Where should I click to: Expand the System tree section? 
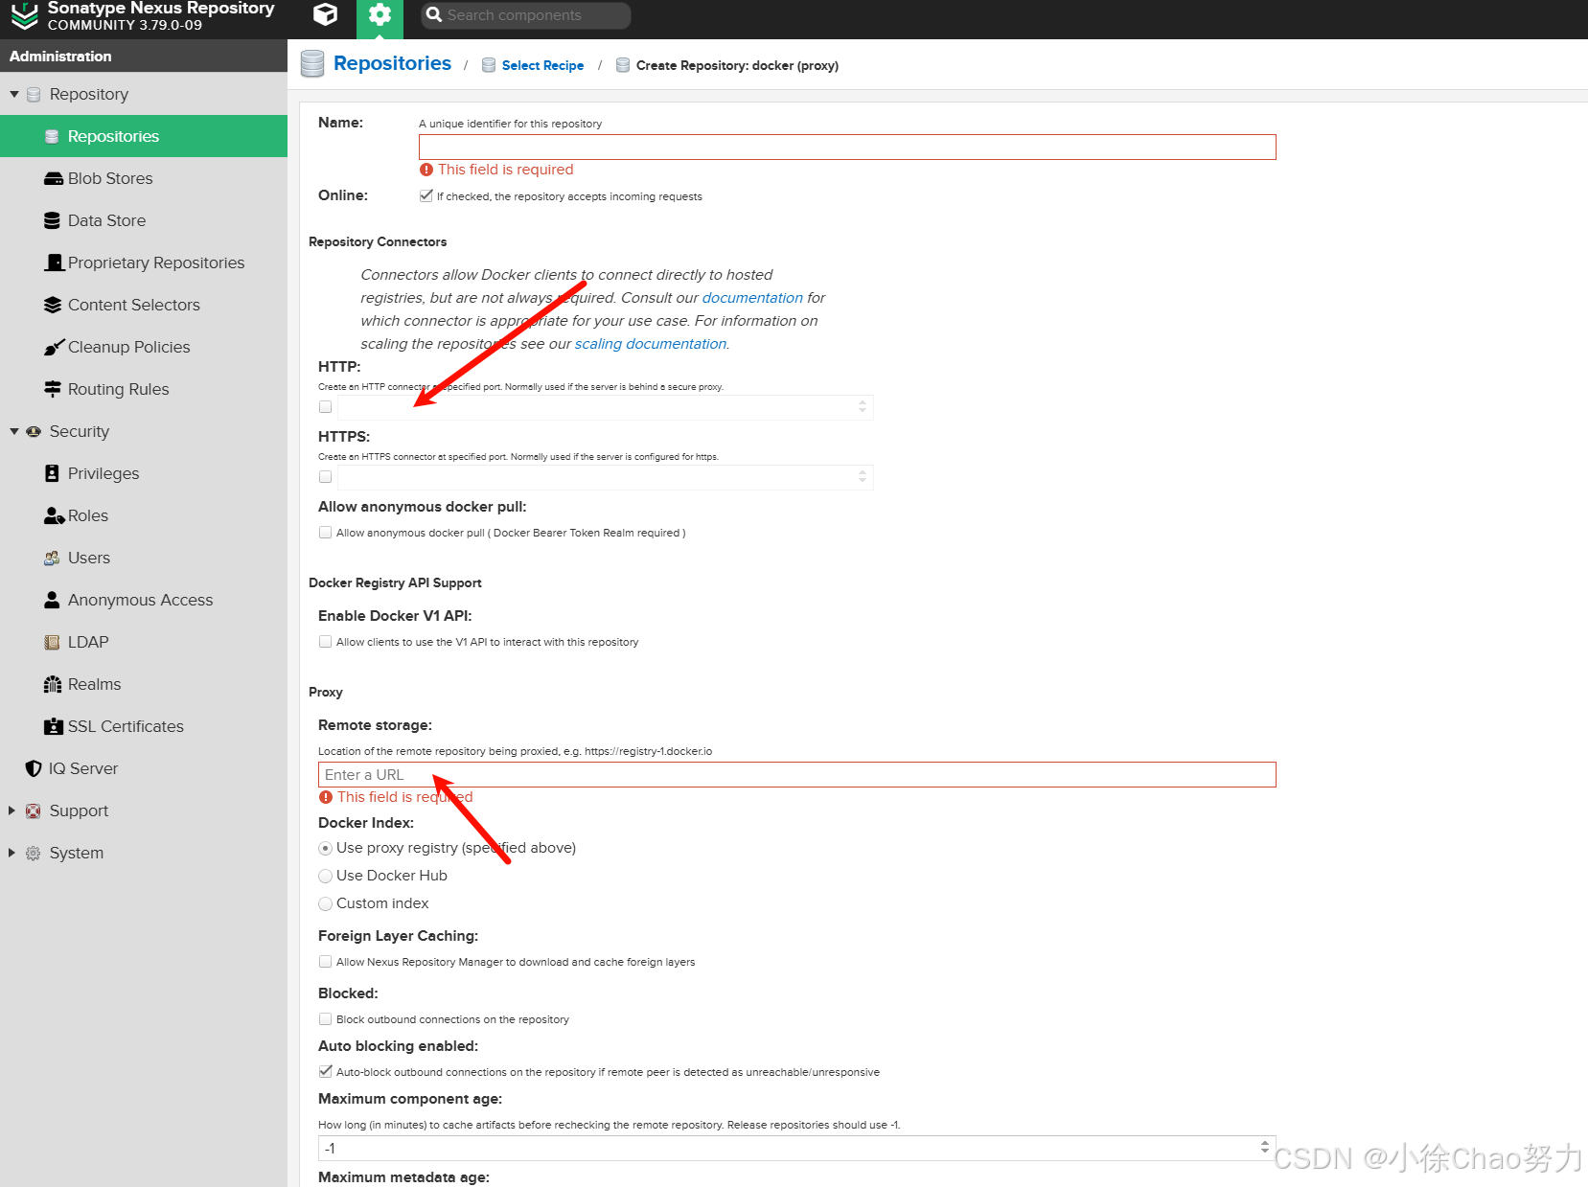12,853
